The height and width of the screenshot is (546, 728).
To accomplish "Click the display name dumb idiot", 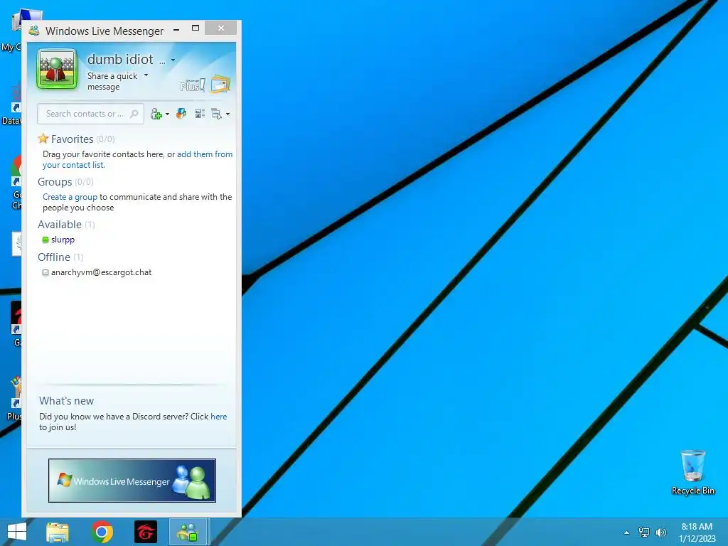I will coord(120,60).
